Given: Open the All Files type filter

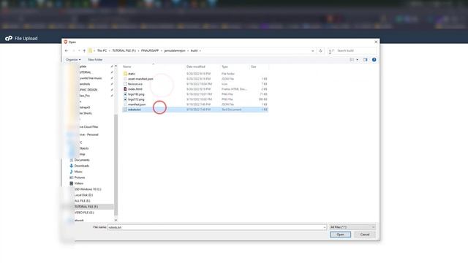Looking at the screenshot, I should [352, 227].
